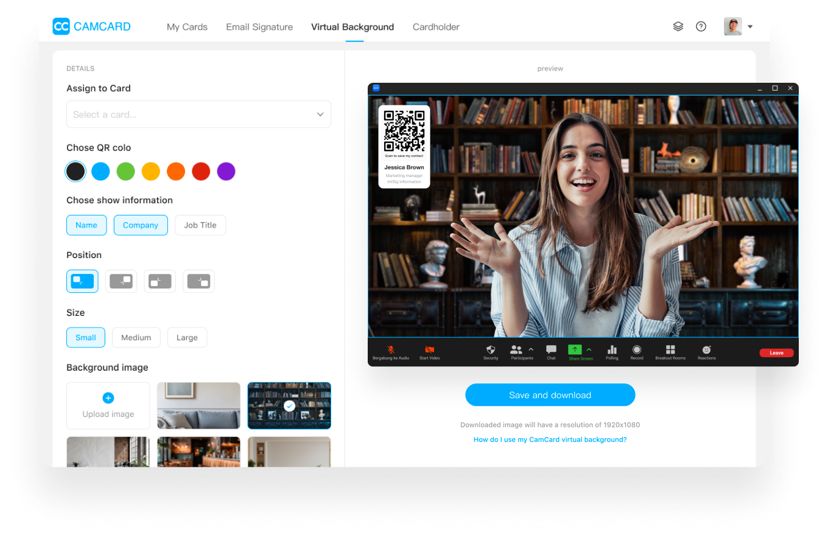The image size is (828, 535).
Task: Click the Start Video icon
Action: point(429,351)
